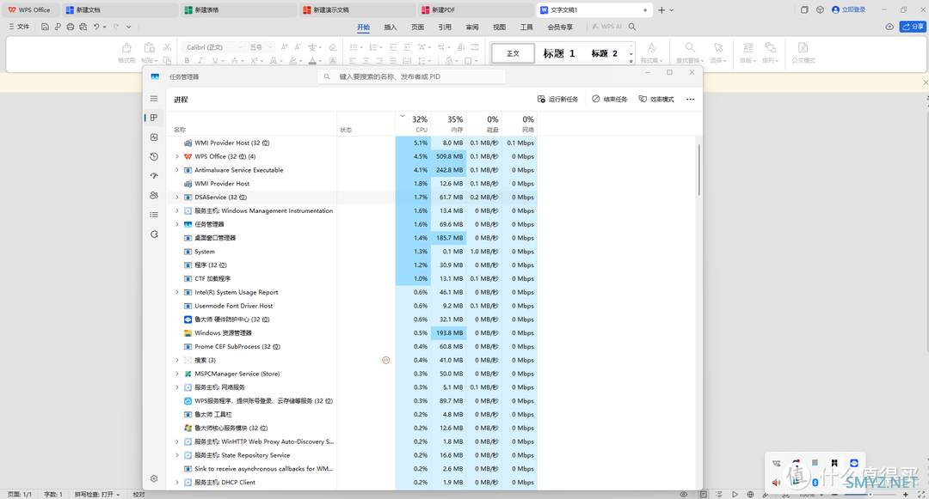929x499 pixels.
Task: Toggle 拼写检查 in WPS status bar
Action: tap(96, 494)
